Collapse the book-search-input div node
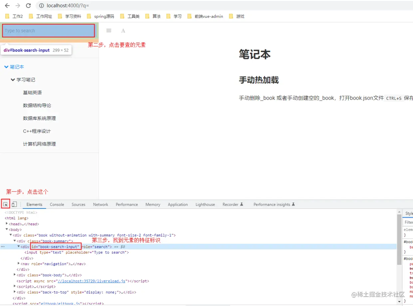 click(19, 247)
